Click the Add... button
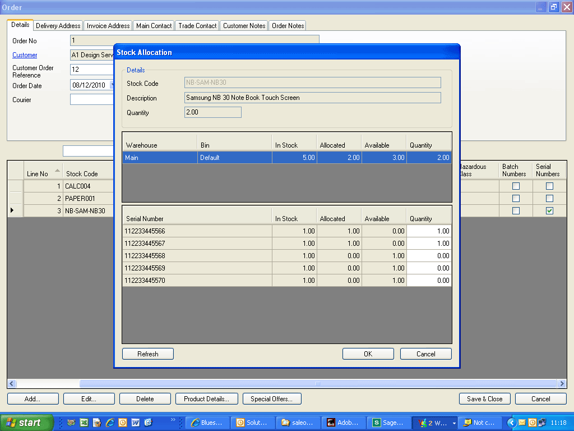The width and height of the screenshot is (574, 431). click(33, 399)
